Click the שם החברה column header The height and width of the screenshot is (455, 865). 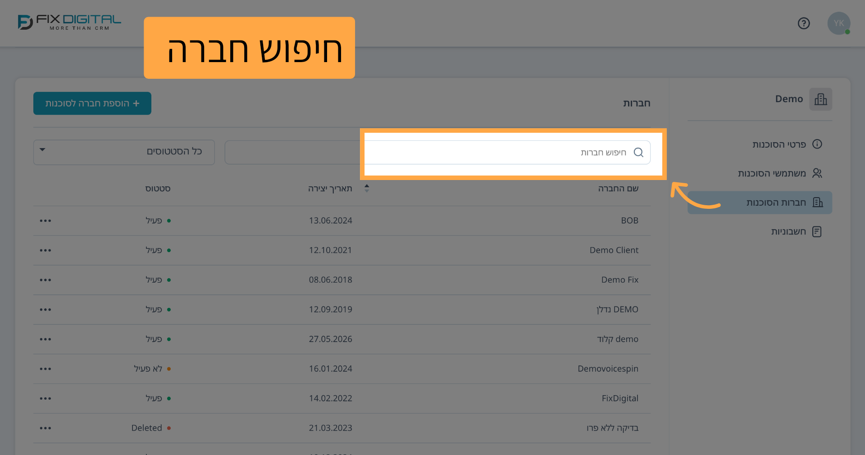coord(618,189)
